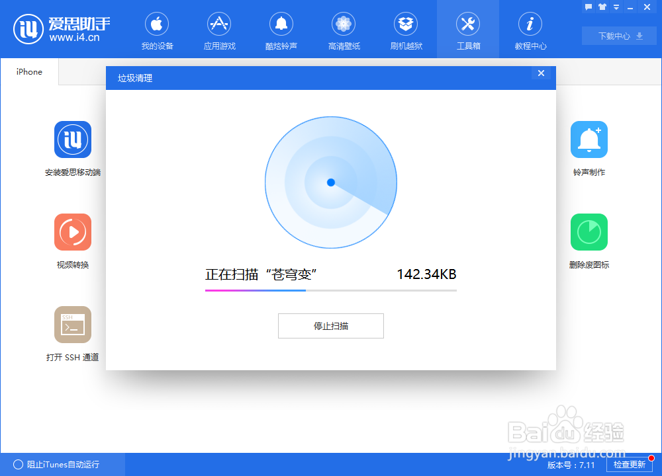Close the 垃圾清理 dialog
Viewport: 662px width, 476px height.
pyautogui.click(x=541, y=73)
